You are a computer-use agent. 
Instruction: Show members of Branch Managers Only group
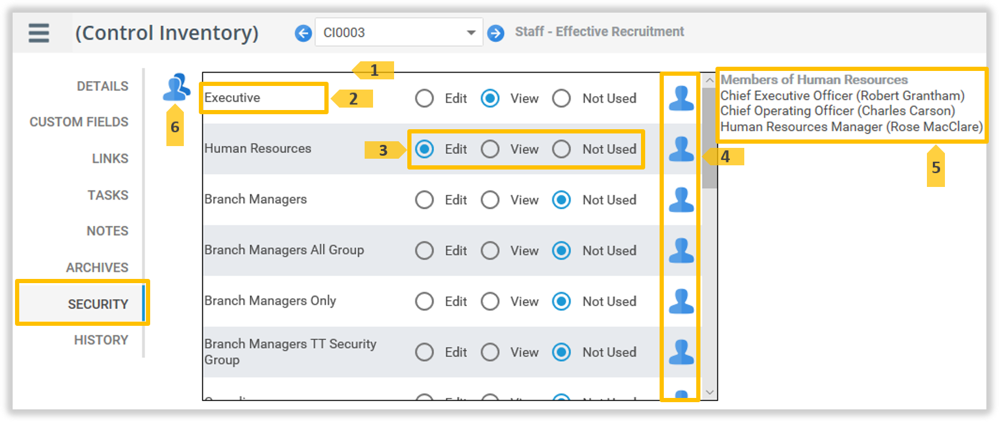[x=681, y=301]
